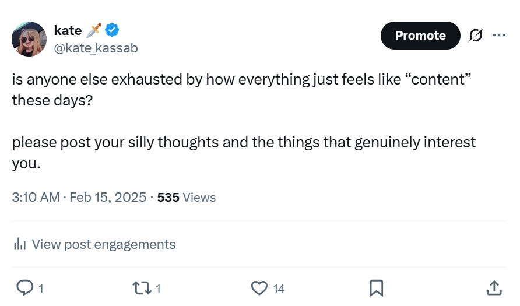The image size is (520, 306).
Task: Click the dagger emoji beside kate
Action: pos(93,30)
